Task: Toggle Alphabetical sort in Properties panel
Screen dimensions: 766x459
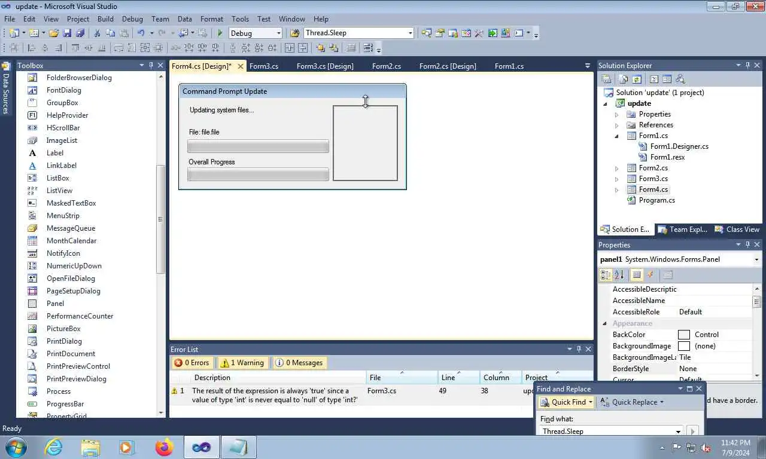Action: [x=619, y=275]
